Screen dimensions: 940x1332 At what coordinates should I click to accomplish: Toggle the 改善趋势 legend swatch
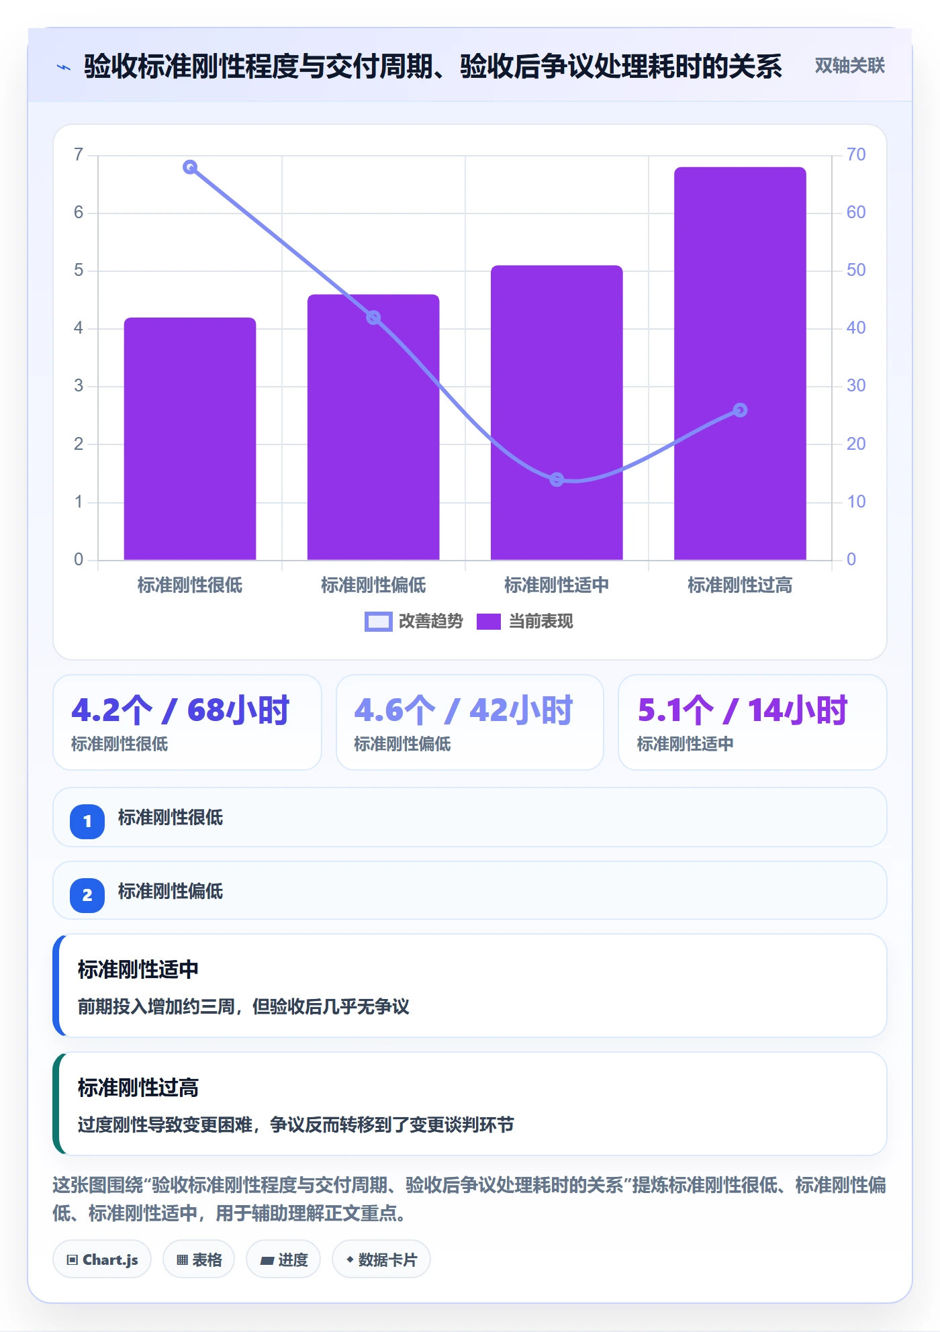(378, 622)
